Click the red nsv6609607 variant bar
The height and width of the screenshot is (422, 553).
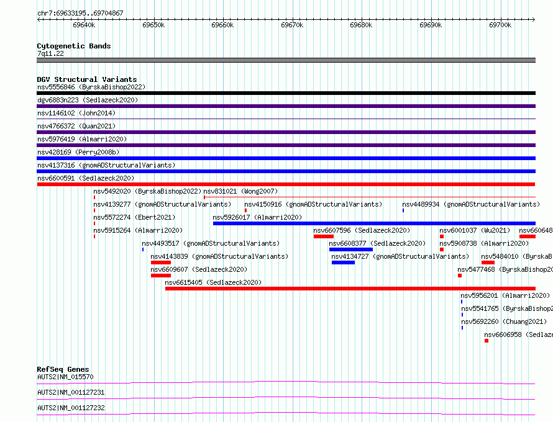pyautogui.click(x=161, y=276)
